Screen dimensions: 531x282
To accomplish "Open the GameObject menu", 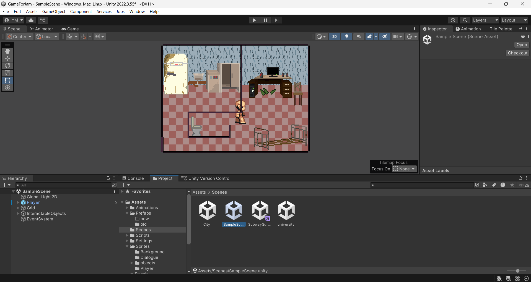I will (x=54, y=11).
